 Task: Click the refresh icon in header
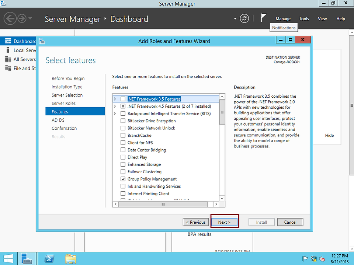244,18
